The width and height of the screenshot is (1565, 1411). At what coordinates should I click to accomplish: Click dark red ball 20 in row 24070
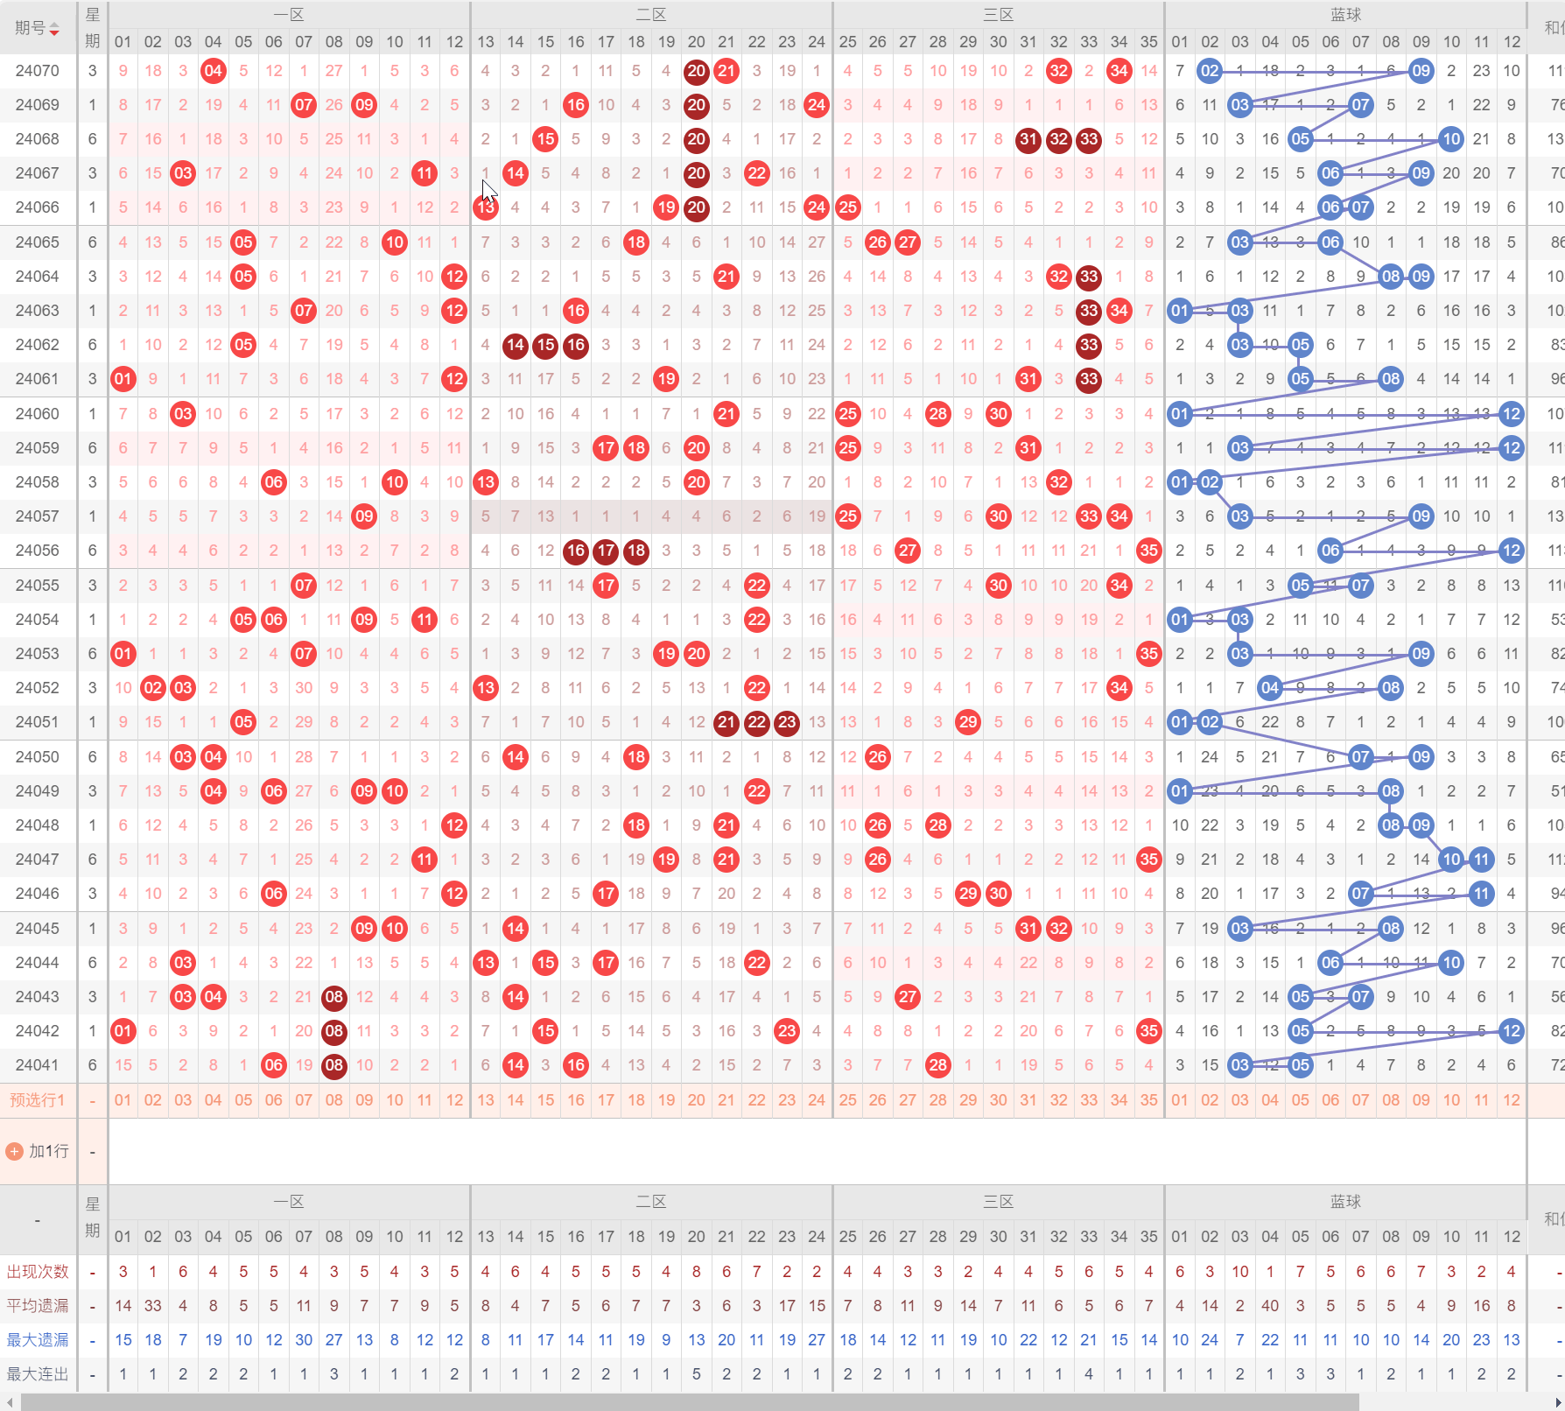coord(696,71)
